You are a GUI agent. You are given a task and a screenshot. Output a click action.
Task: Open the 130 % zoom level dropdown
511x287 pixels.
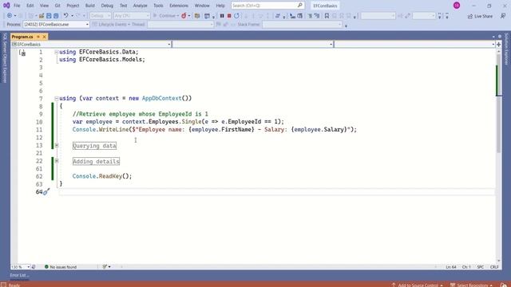tap(20, 267)
